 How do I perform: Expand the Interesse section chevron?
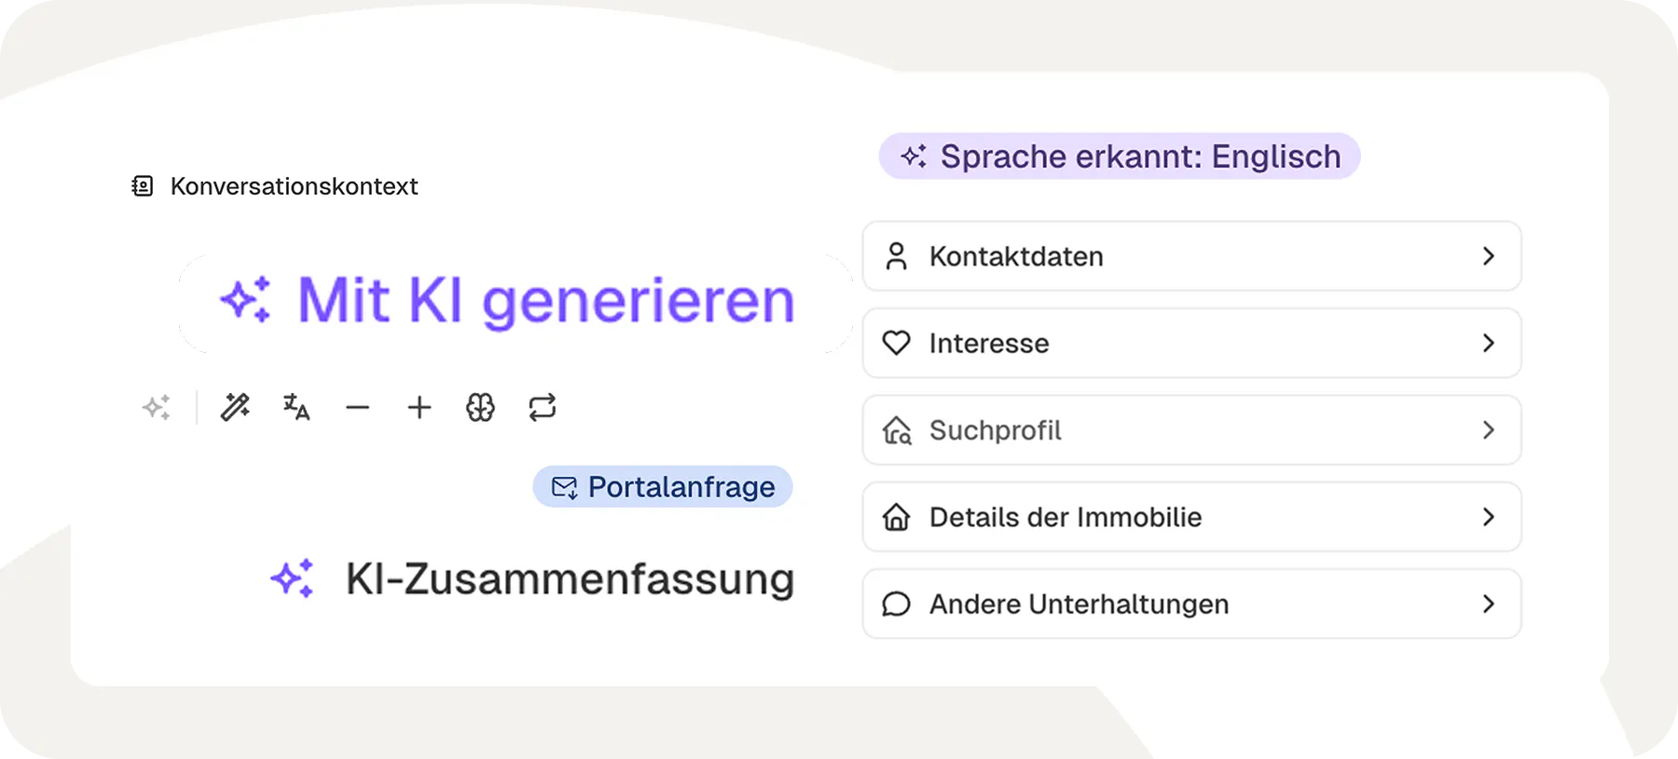1488,343
